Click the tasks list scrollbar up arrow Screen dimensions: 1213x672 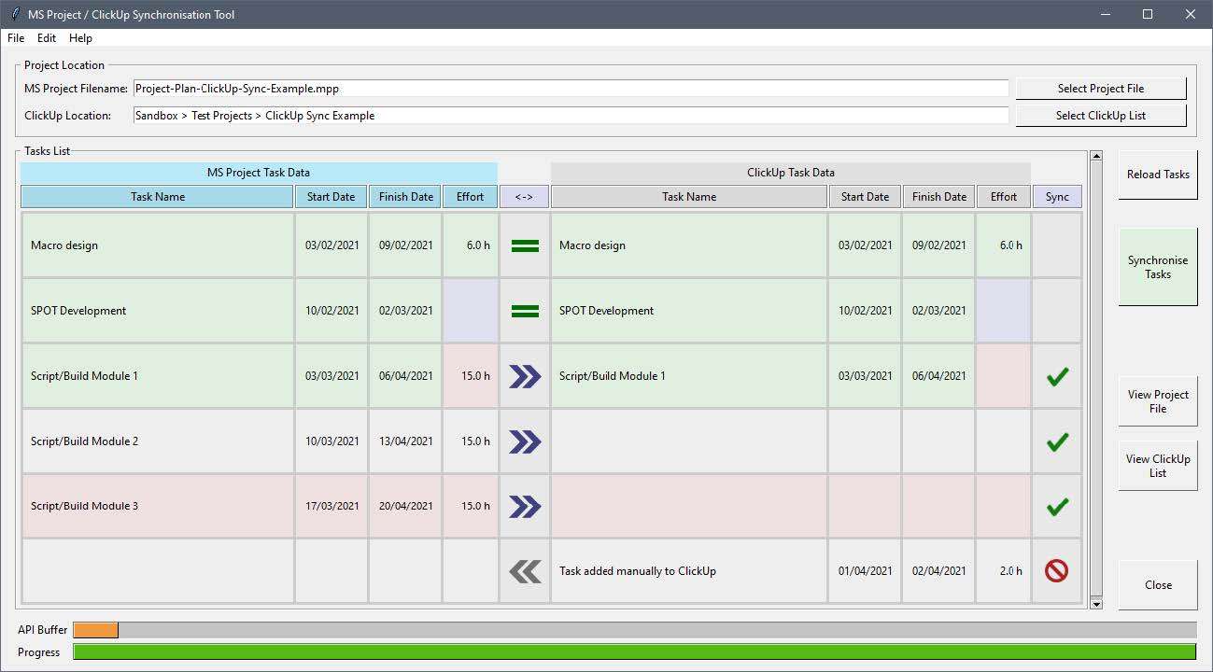(x=1096, y=156)
